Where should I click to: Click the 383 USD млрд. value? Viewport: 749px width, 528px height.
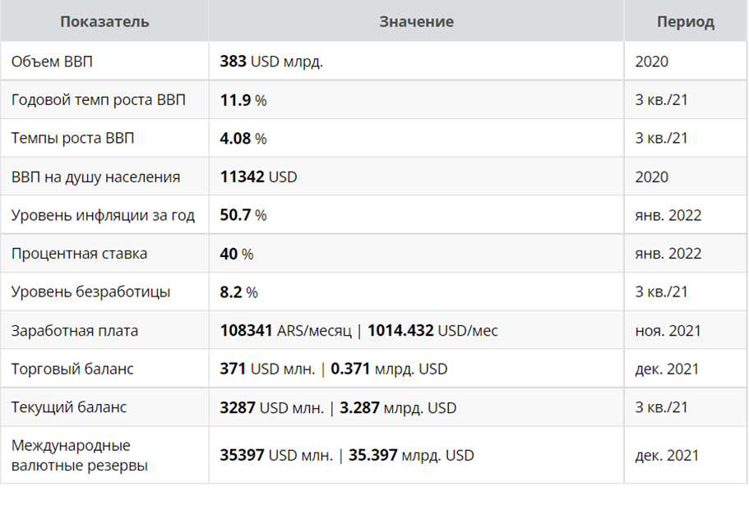pyautogui.click(x=271, y=62)
